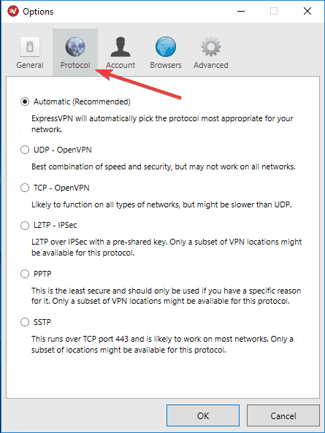325x433 pixels.
Task: Choose the L2TP - IPSec protocol
Action: pyautogui.click(x=25, y=226)
